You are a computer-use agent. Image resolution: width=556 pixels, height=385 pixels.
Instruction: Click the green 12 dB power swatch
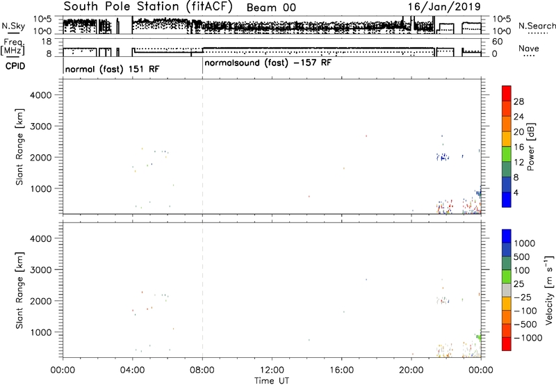tap(507, 154)
